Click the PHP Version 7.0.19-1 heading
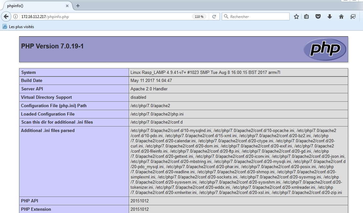This screenshot has height=213, width=363. pos(52,46)
